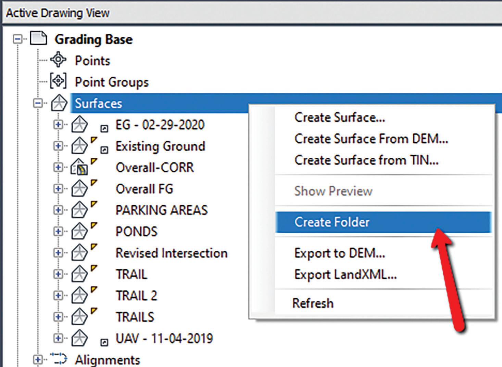The image size is (502, 367).
Task: Click the data shortcut badge beside UAV - 11-04-2019
Action: click(104, 342)
